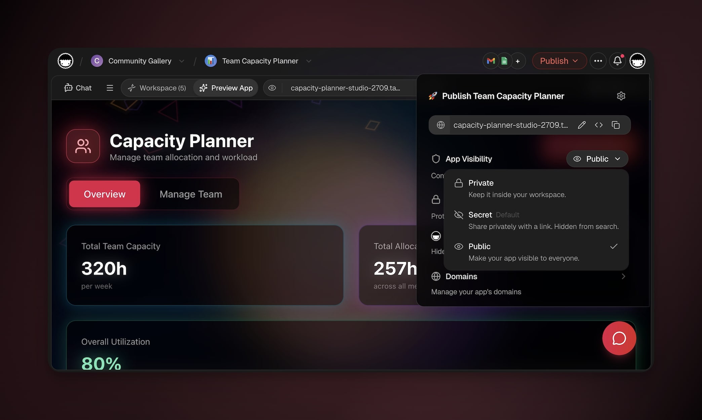
Task: Click the embed code brackets icon
Action: 599,125
